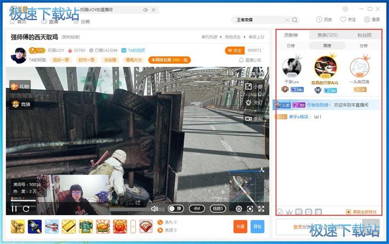Select the 初代一哥 tag
Image resolution: width=389 pixels, height=244 pixels.
pos(86,60)
